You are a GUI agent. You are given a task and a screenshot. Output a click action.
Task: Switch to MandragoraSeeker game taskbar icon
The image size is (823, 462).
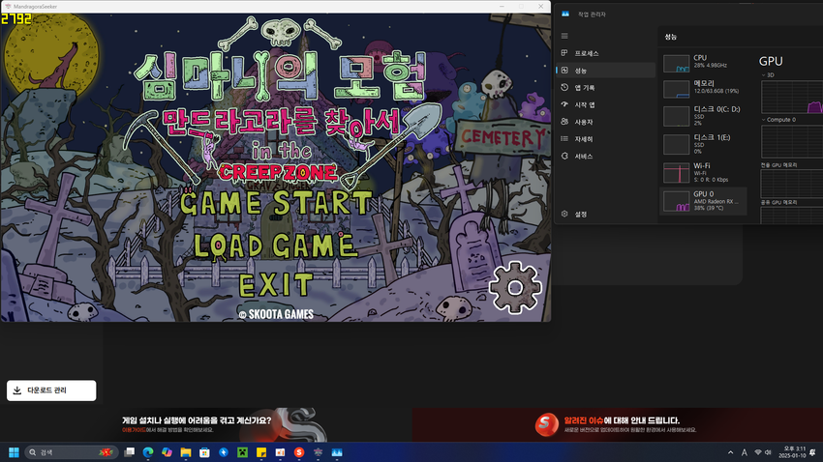319,452
